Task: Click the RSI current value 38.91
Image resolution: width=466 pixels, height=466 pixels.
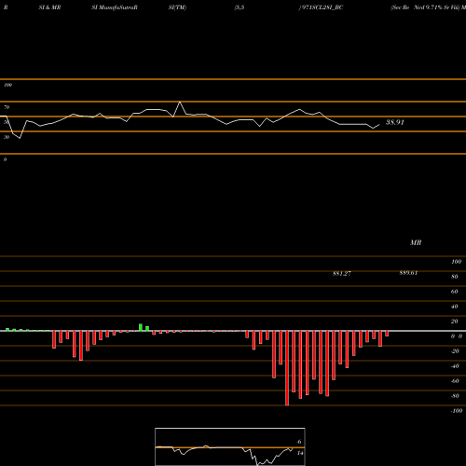Action: 395,122
